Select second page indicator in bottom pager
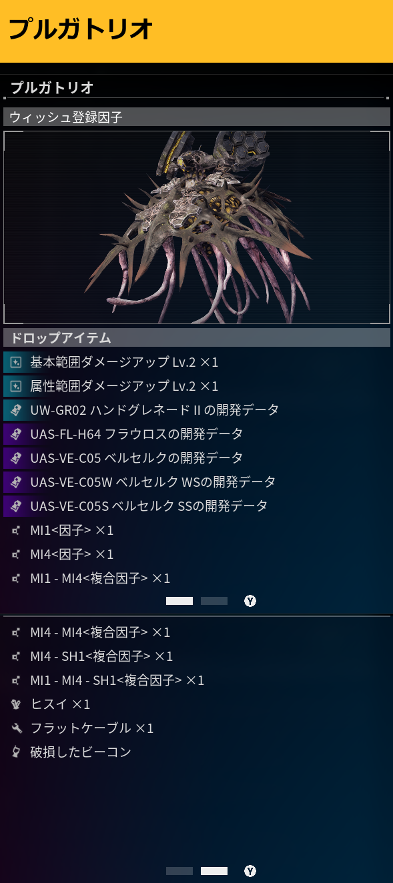The width and height of the screenshot is (393, 883). (214, 871)
